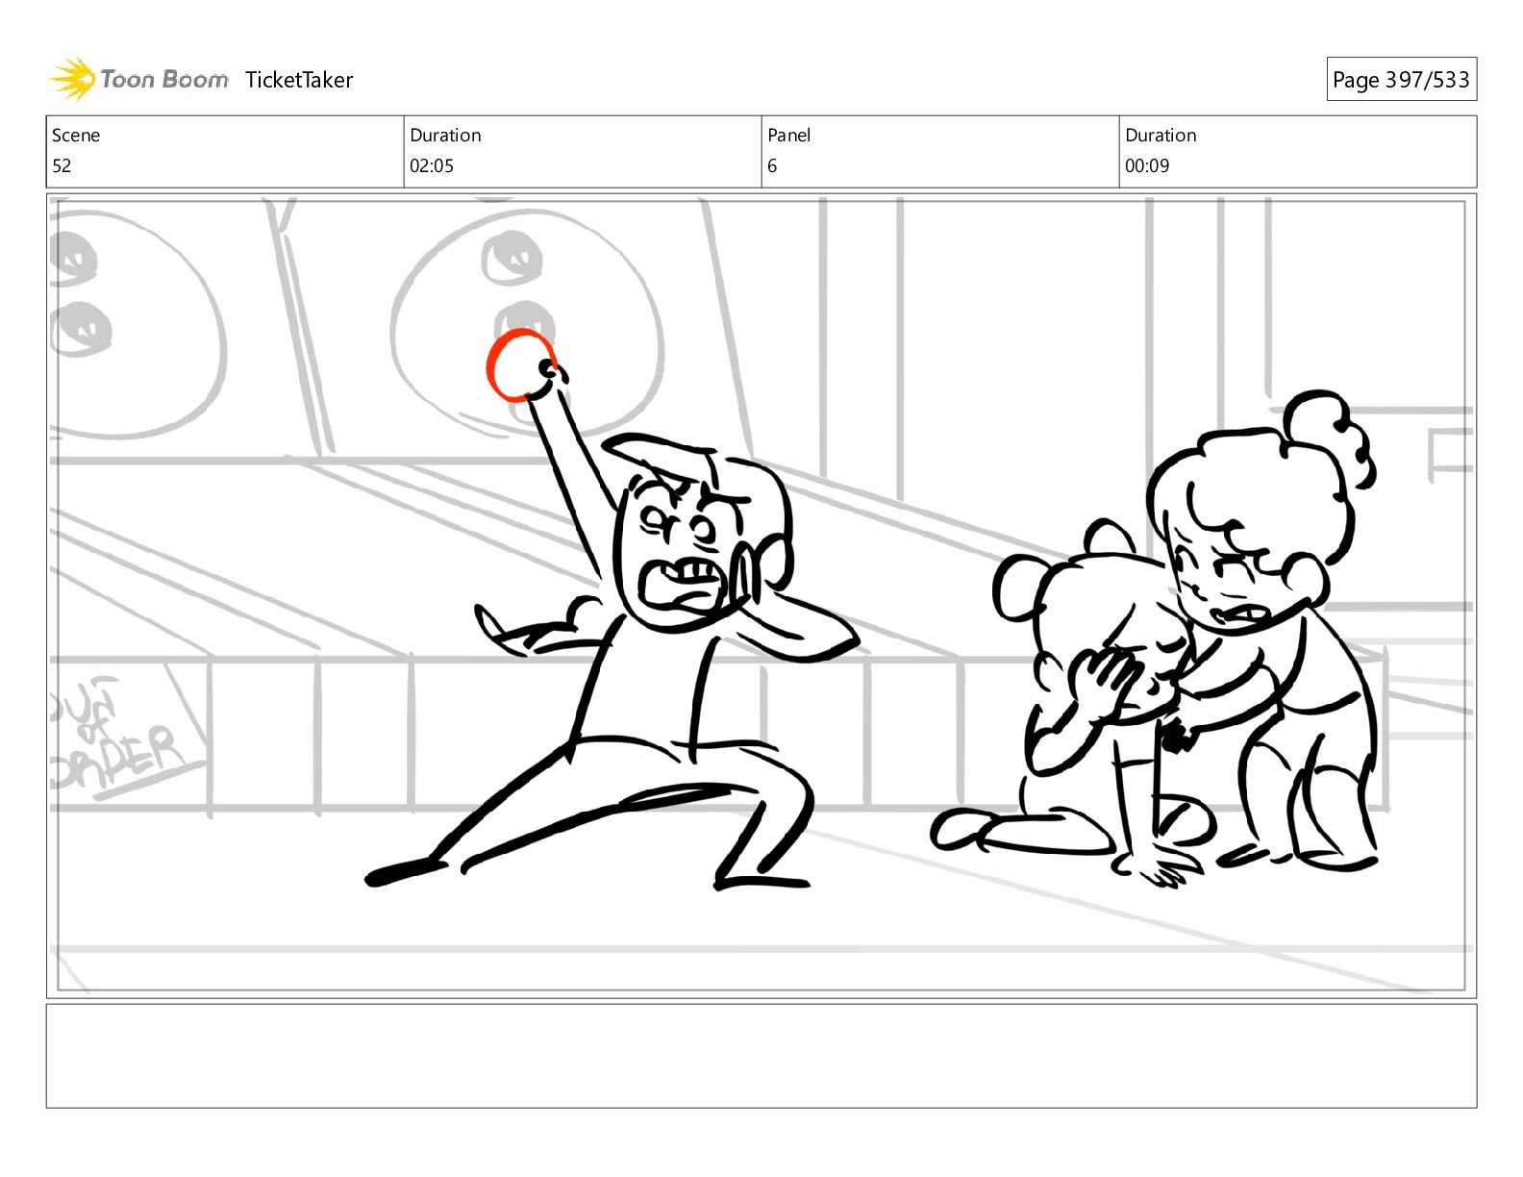
Task: Click the storyboard panel drawing
Action: [761, 595]
